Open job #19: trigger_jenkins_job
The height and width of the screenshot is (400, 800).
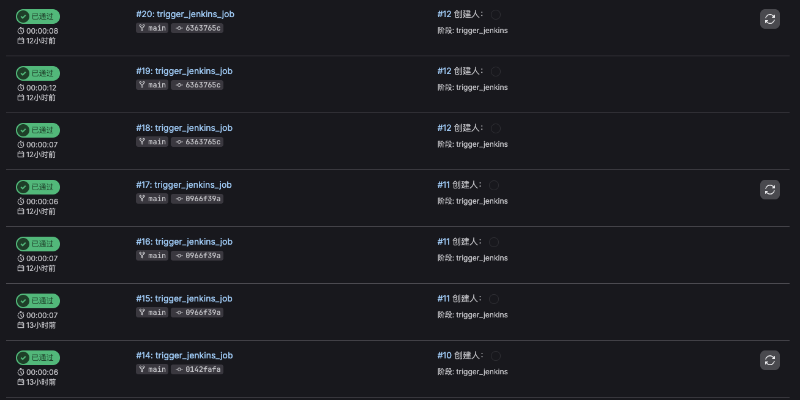[x=184, y=71]
